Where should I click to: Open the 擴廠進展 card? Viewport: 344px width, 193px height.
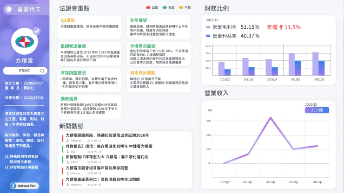click(x=90, y=107)
